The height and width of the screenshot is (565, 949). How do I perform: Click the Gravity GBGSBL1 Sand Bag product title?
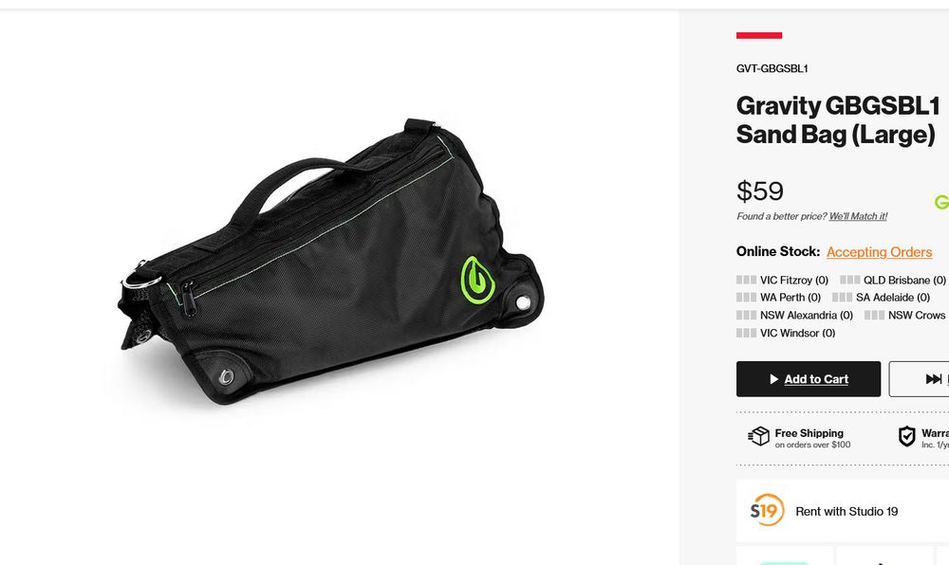tap(838, 120)
